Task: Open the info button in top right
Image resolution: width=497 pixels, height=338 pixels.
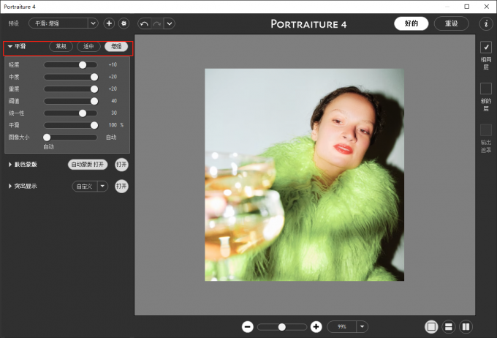Action: [485, 23]
